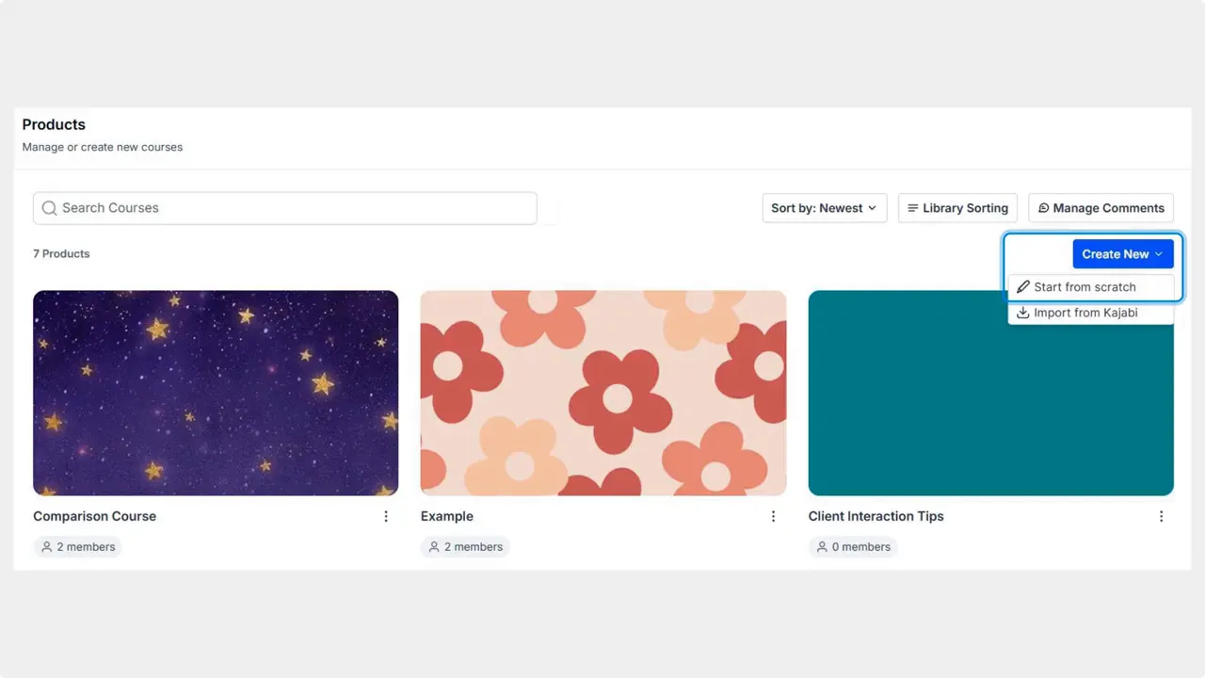Click the person icon on Client Interaction Tips members badge
This screenshot has height=678, width=1205.
[822, 547]
